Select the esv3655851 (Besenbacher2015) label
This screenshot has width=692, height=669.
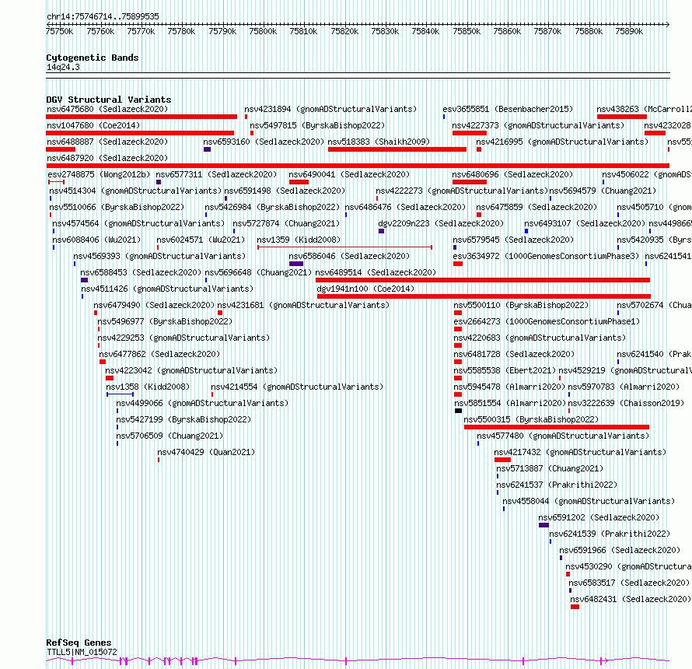tap(508, 109)
